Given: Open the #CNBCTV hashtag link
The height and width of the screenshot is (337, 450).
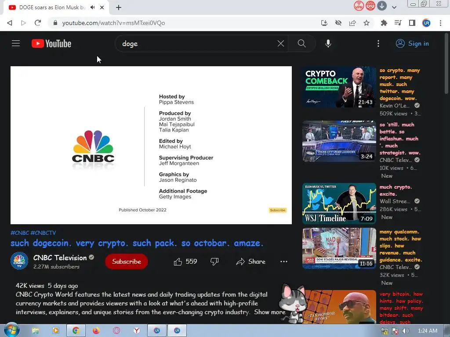Looking at the screenshot, I should tap(44, 233).
